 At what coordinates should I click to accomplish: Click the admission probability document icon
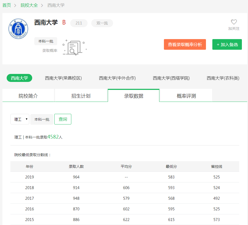click(75, 47)
